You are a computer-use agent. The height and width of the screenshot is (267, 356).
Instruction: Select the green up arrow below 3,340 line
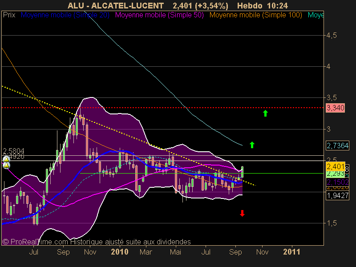click(265, 113)
